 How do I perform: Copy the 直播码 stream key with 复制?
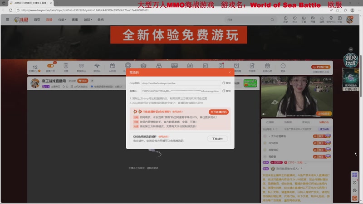(226, 91)
